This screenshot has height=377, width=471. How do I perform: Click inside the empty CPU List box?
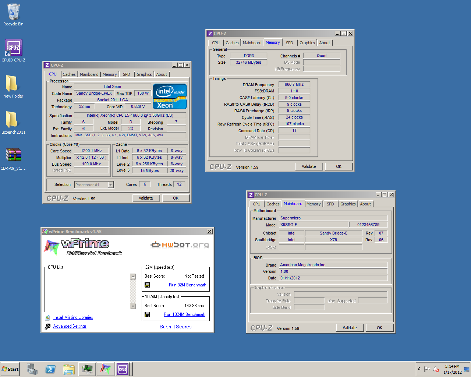[88, 293]
